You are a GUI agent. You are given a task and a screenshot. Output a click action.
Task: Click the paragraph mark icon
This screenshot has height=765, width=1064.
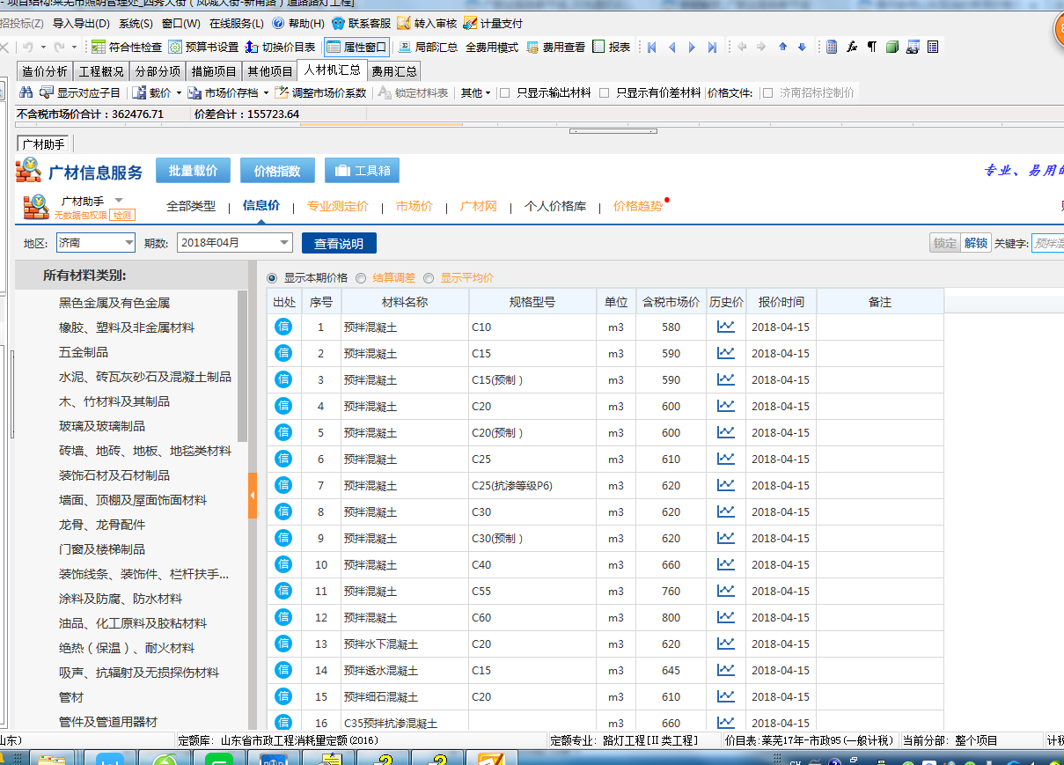click(x=872, y=47)
